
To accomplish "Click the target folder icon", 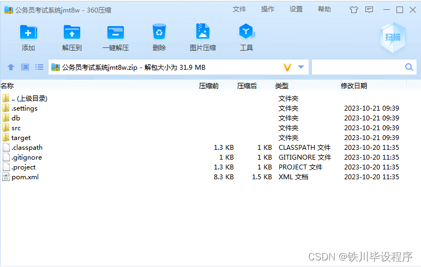I will [x=5, y=137].
